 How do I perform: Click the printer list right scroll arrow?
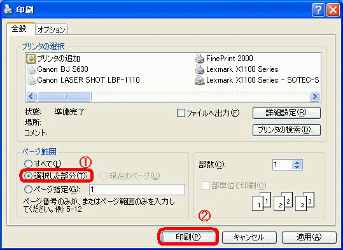(x=314, y=96)
